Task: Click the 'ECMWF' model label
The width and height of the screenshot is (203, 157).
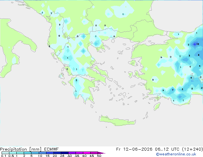Action: 52,149
